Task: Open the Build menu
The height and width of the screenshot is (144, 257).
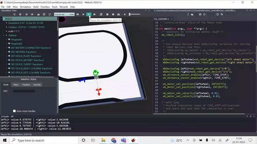Action: click(x=36, y=7)
